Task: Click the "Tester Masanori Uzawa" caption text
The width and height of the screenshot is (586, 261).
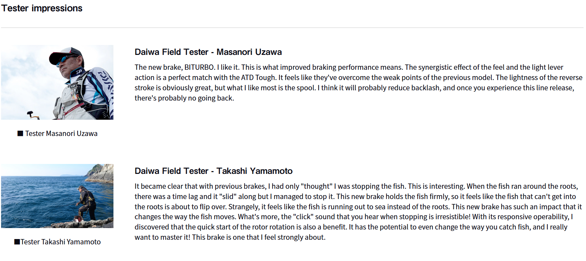Action: click(61, 134)
